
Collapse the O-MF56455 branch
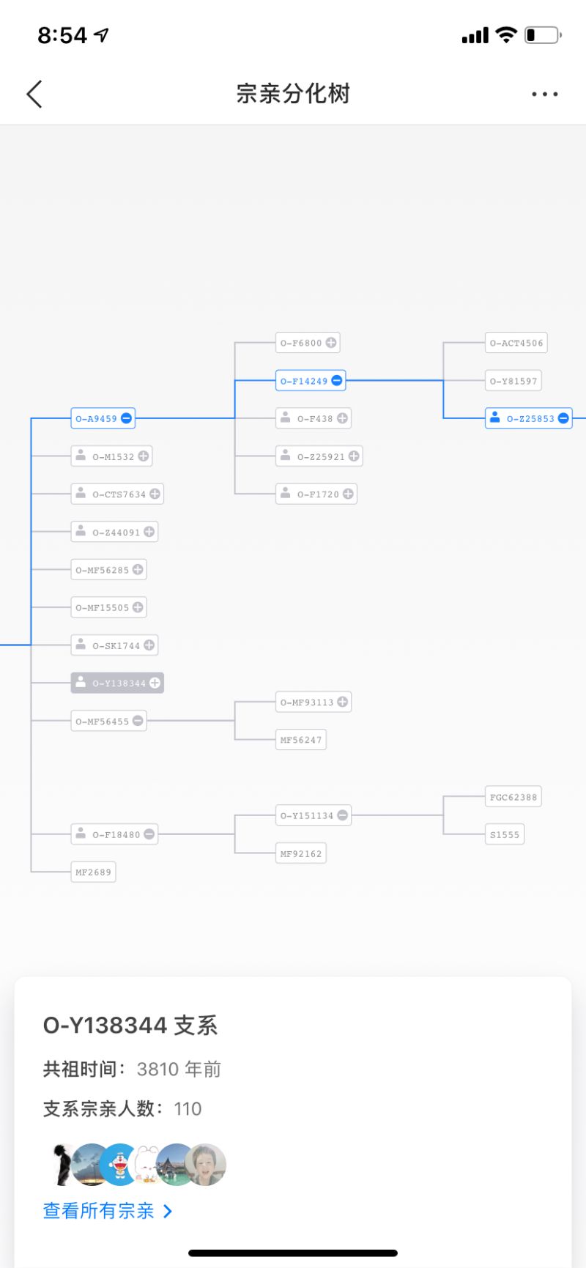click(138, 721)
